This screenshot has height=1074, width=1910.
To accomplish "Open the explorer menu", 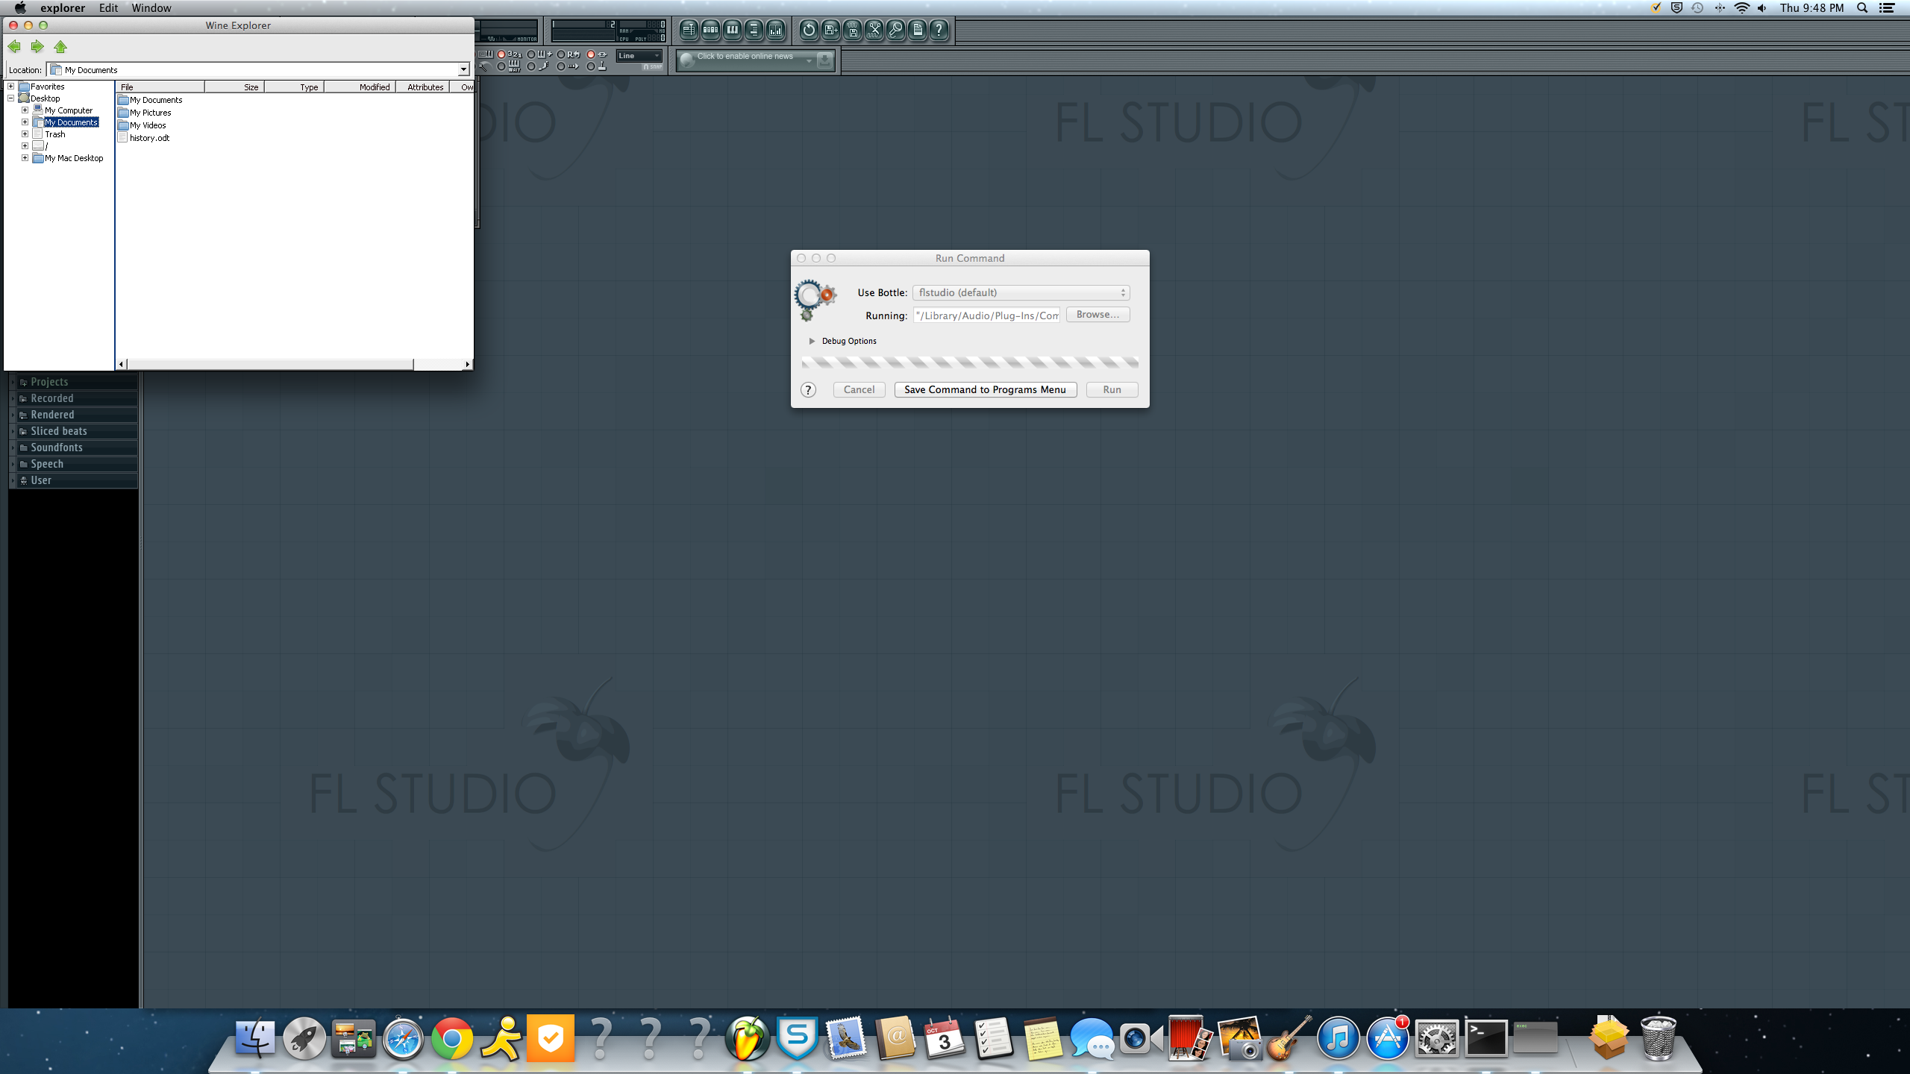I will [63, 8].
